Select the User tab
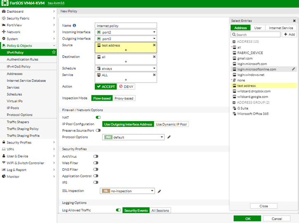This screenshot has width=299, height=223. point(258,28)
